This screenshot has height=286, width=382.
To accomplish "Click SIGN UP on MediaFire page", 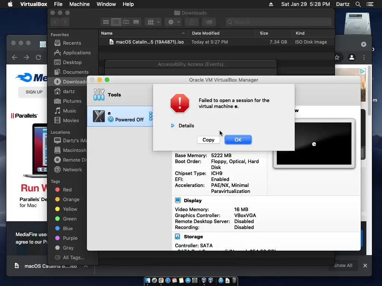I will 34,92.
